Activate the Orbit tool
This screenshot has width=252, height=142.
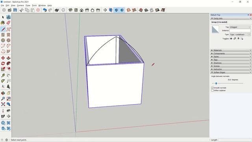[3, 93]
